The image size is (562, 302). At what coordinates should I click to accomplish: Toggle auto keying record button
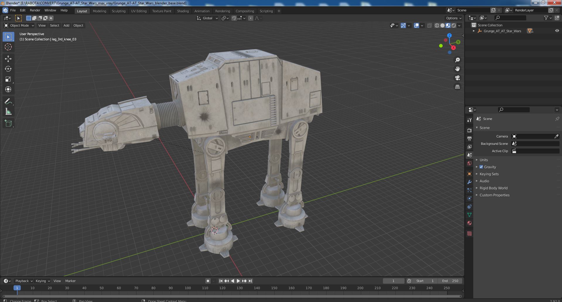[208, 281]
